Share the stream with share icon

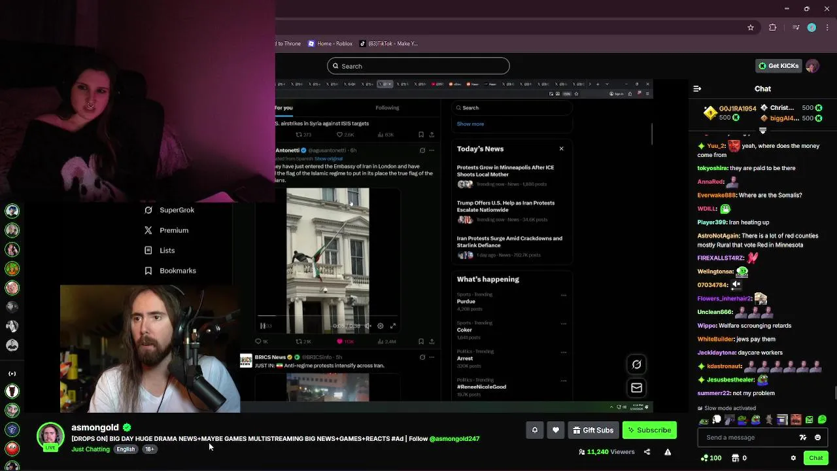point(647,452)
